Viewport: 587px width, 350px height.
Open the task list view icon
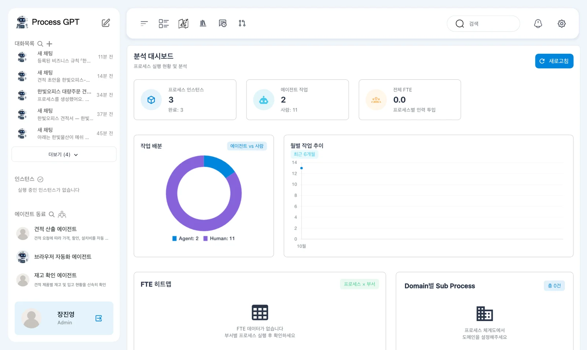164,23
